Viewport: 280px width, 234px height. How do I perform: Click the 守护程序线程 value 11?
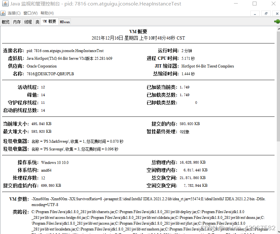[x=43, y=103]
